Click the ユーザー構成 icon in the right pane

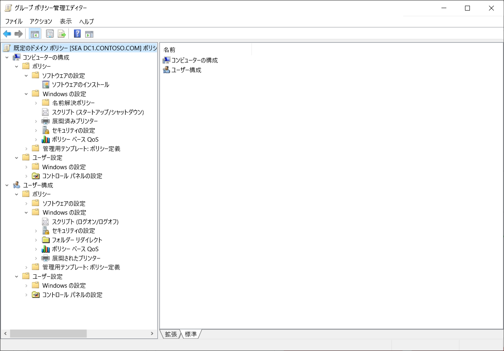pos(167,70)
